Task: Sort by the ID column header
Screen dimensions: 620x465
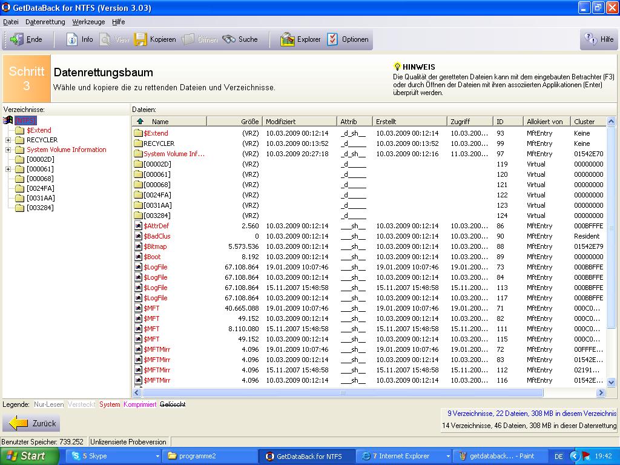Action: 509,121
